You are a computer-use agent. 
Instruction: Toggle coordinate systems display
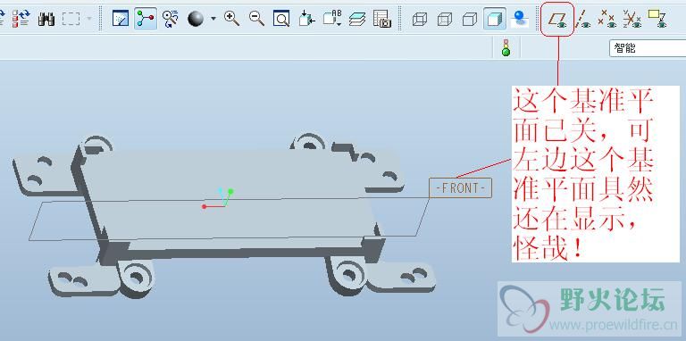(x=632, y=19)
